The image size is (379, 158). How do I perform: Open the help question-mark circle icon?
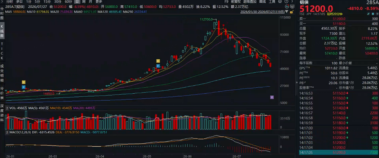coord(286,1)
